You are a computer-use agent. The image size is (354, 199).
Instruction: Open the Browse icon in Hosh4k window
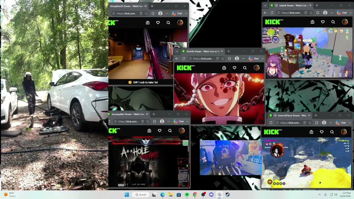pyautogui.click(x=224, y=68)
